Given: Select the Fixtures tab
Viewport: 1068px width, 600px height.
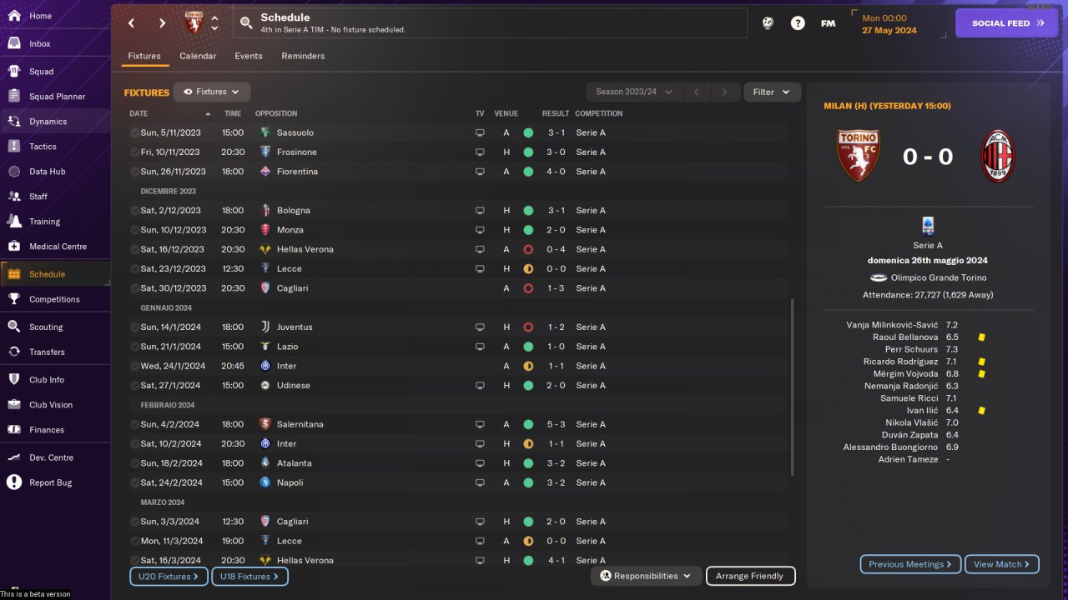Looking at the screenshot, I should [x=144, y=56].
